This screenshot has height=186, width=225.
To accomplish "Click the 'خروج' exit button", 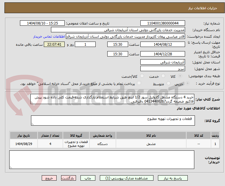I will click(49, 178).
